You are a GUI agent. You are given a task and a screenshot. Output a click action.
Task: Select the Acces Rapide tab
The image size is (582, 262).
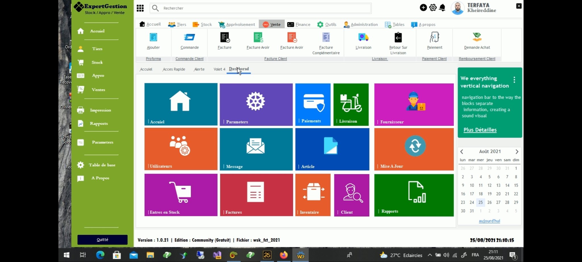coord(174,69)
